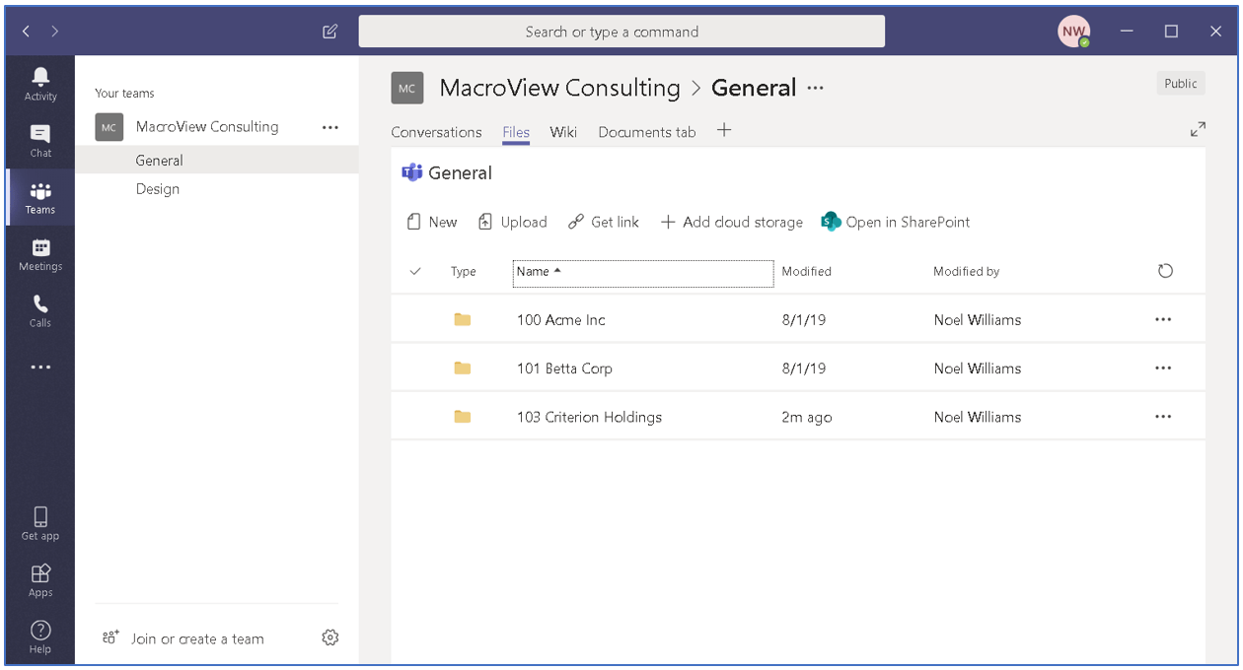Screen dimensions: 1243x670
Task: Toggle selection of all files via header checkmark
Action: click(x=415, y=270)
